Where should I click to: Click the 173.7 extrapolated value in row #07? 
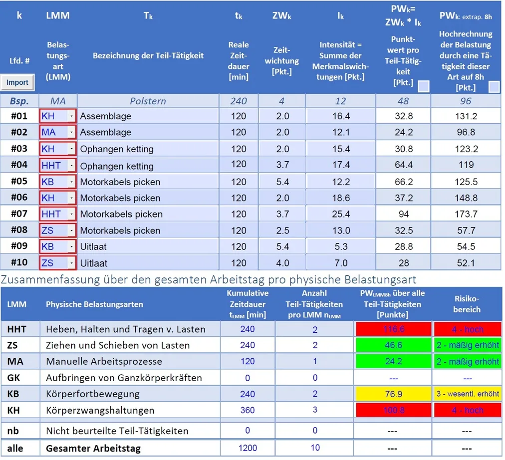(x=466, y=214)
